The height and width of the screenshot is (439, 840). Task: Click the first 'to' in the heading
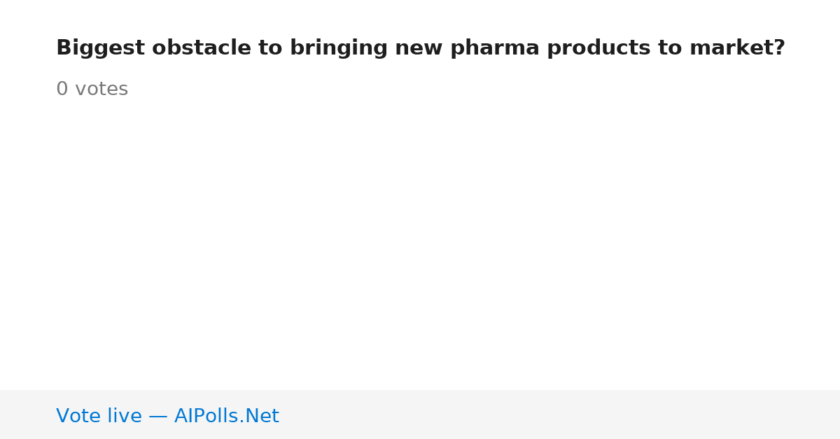click(270, 48)
